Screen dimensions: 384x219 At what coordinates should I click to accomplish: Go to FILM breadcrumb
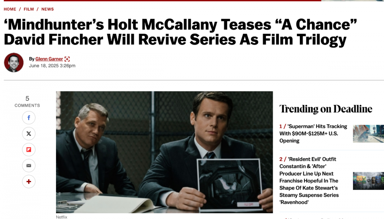pyautogui.click(x=29, y=9)
